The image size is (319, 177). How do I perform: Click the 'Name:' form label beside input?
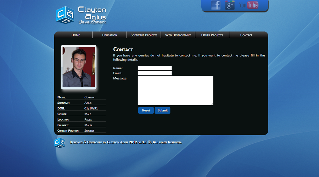[118, 68]
